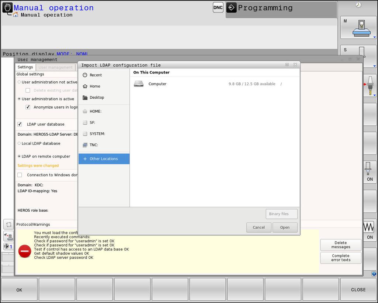Viewport: 378px width, 303px height.
Task: Switch to the User management tab
Action: 55,67
